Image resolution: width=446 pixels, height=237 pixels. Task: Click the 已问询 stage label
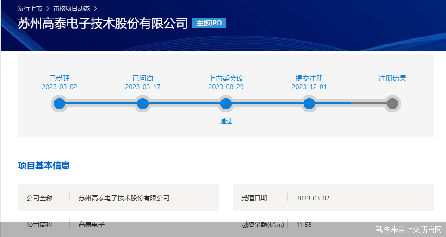tap(143, 79)
